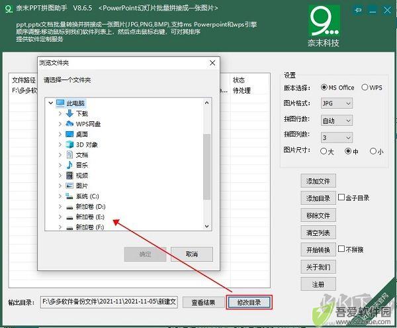Image resolution: width=397 pixels, height=328 pixels.
Task: Click the pin window icon in title bar
Action: (x=358, y=10)
